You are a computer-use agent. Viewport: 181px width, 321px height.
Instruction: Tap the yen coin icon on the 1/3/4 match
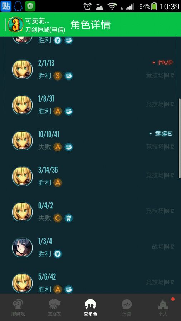click(58, 254)
